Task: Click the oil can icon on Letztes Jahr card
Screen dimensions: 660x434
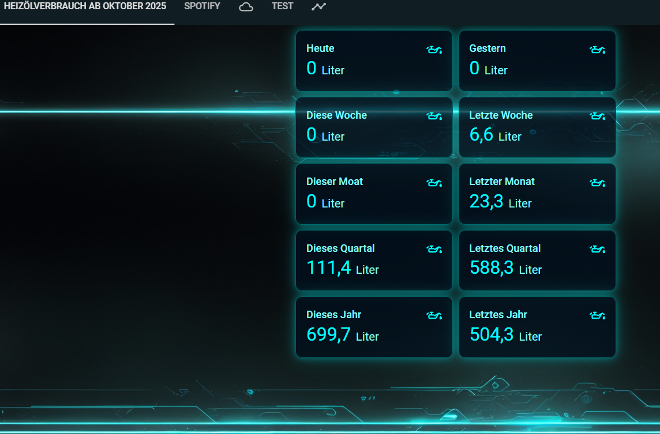Action: click(597, 315)
